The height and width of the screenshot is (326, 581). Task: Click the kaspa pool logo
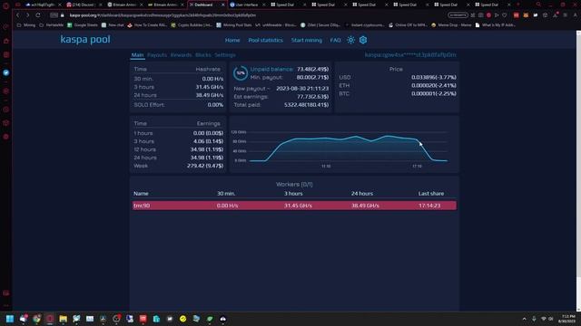click(x=85, y=39)
